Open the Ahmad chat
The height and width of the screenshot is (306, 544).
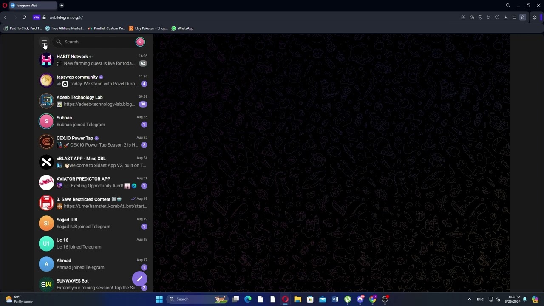coord(93,264)
